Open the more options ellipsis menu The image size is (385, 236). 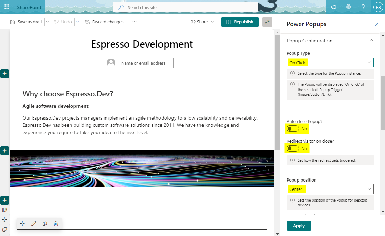(x=134, y=22)
